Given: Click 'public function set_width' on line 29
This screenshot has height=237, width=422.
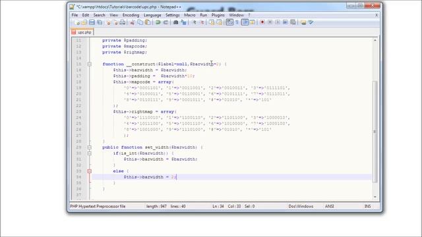Looking at the screenshot, I should 135,147.
